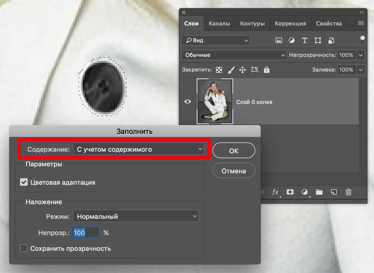Screen dimensions: 374x273
Task: Expand the Обычные blend mode dropdown
Action: click(234, 55)
